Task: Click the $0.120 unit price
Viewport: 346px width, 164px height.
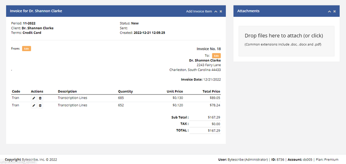Action: 178,105
